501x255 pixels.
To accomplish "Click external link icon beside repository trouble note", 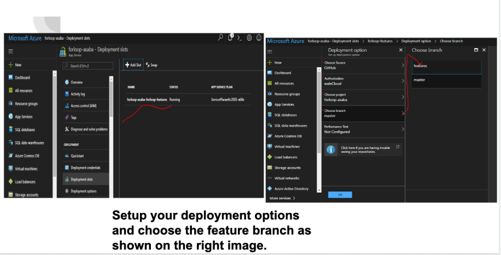I will click(x=398, y=147).
